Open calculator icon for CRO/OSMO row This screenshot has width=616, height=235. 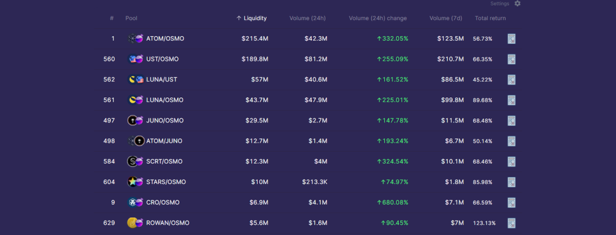pyautogui.click(x=511, y=203)
